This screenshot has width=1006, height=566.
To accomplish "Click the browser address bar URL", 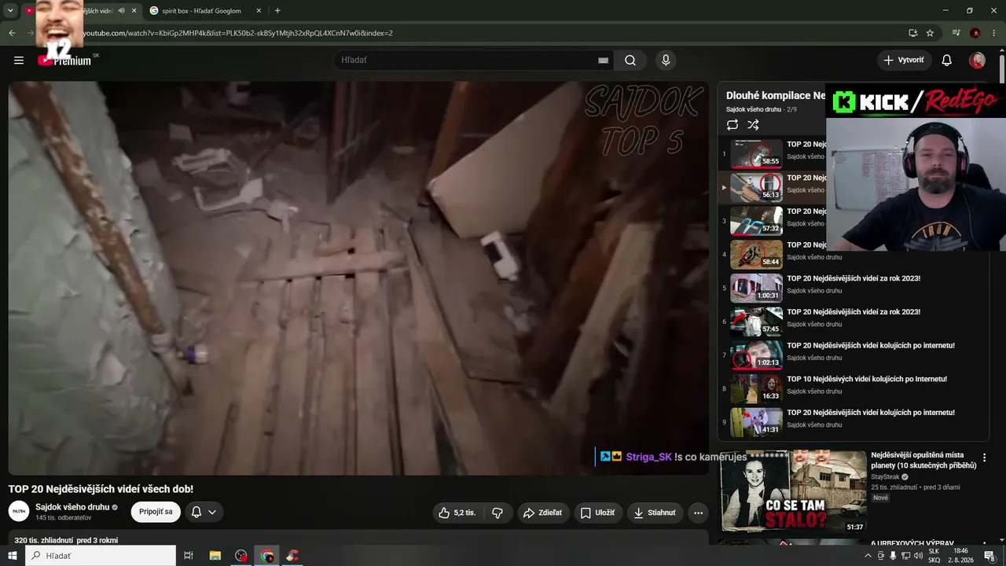I will (237, 33).
